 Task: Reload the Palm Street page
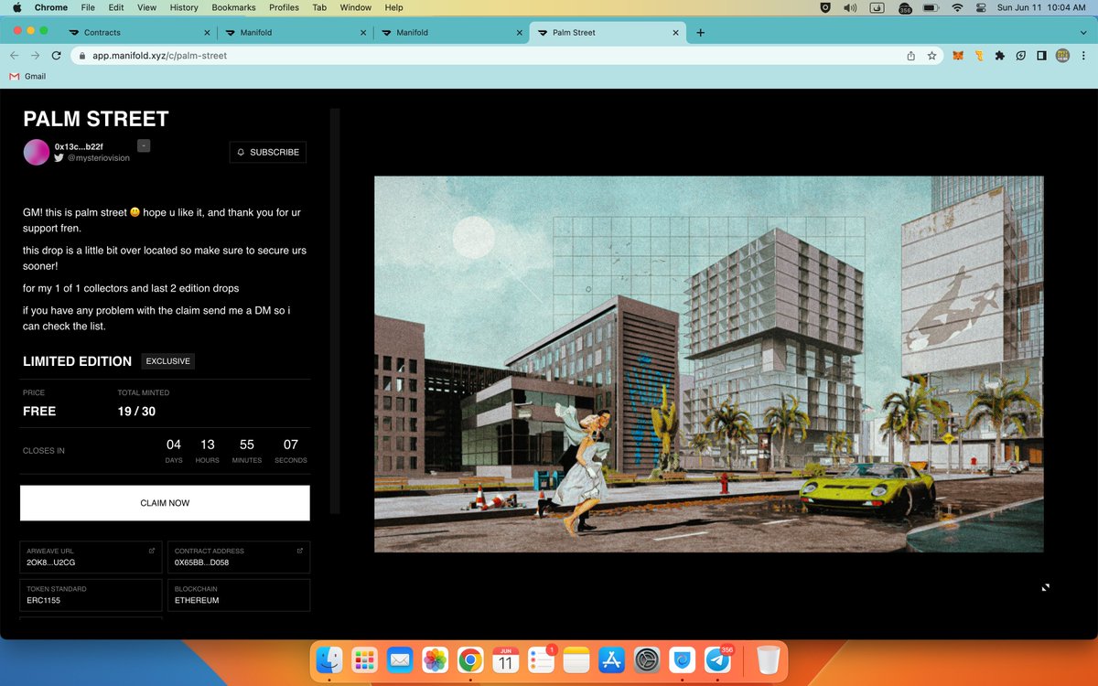[x=57, y=56]
